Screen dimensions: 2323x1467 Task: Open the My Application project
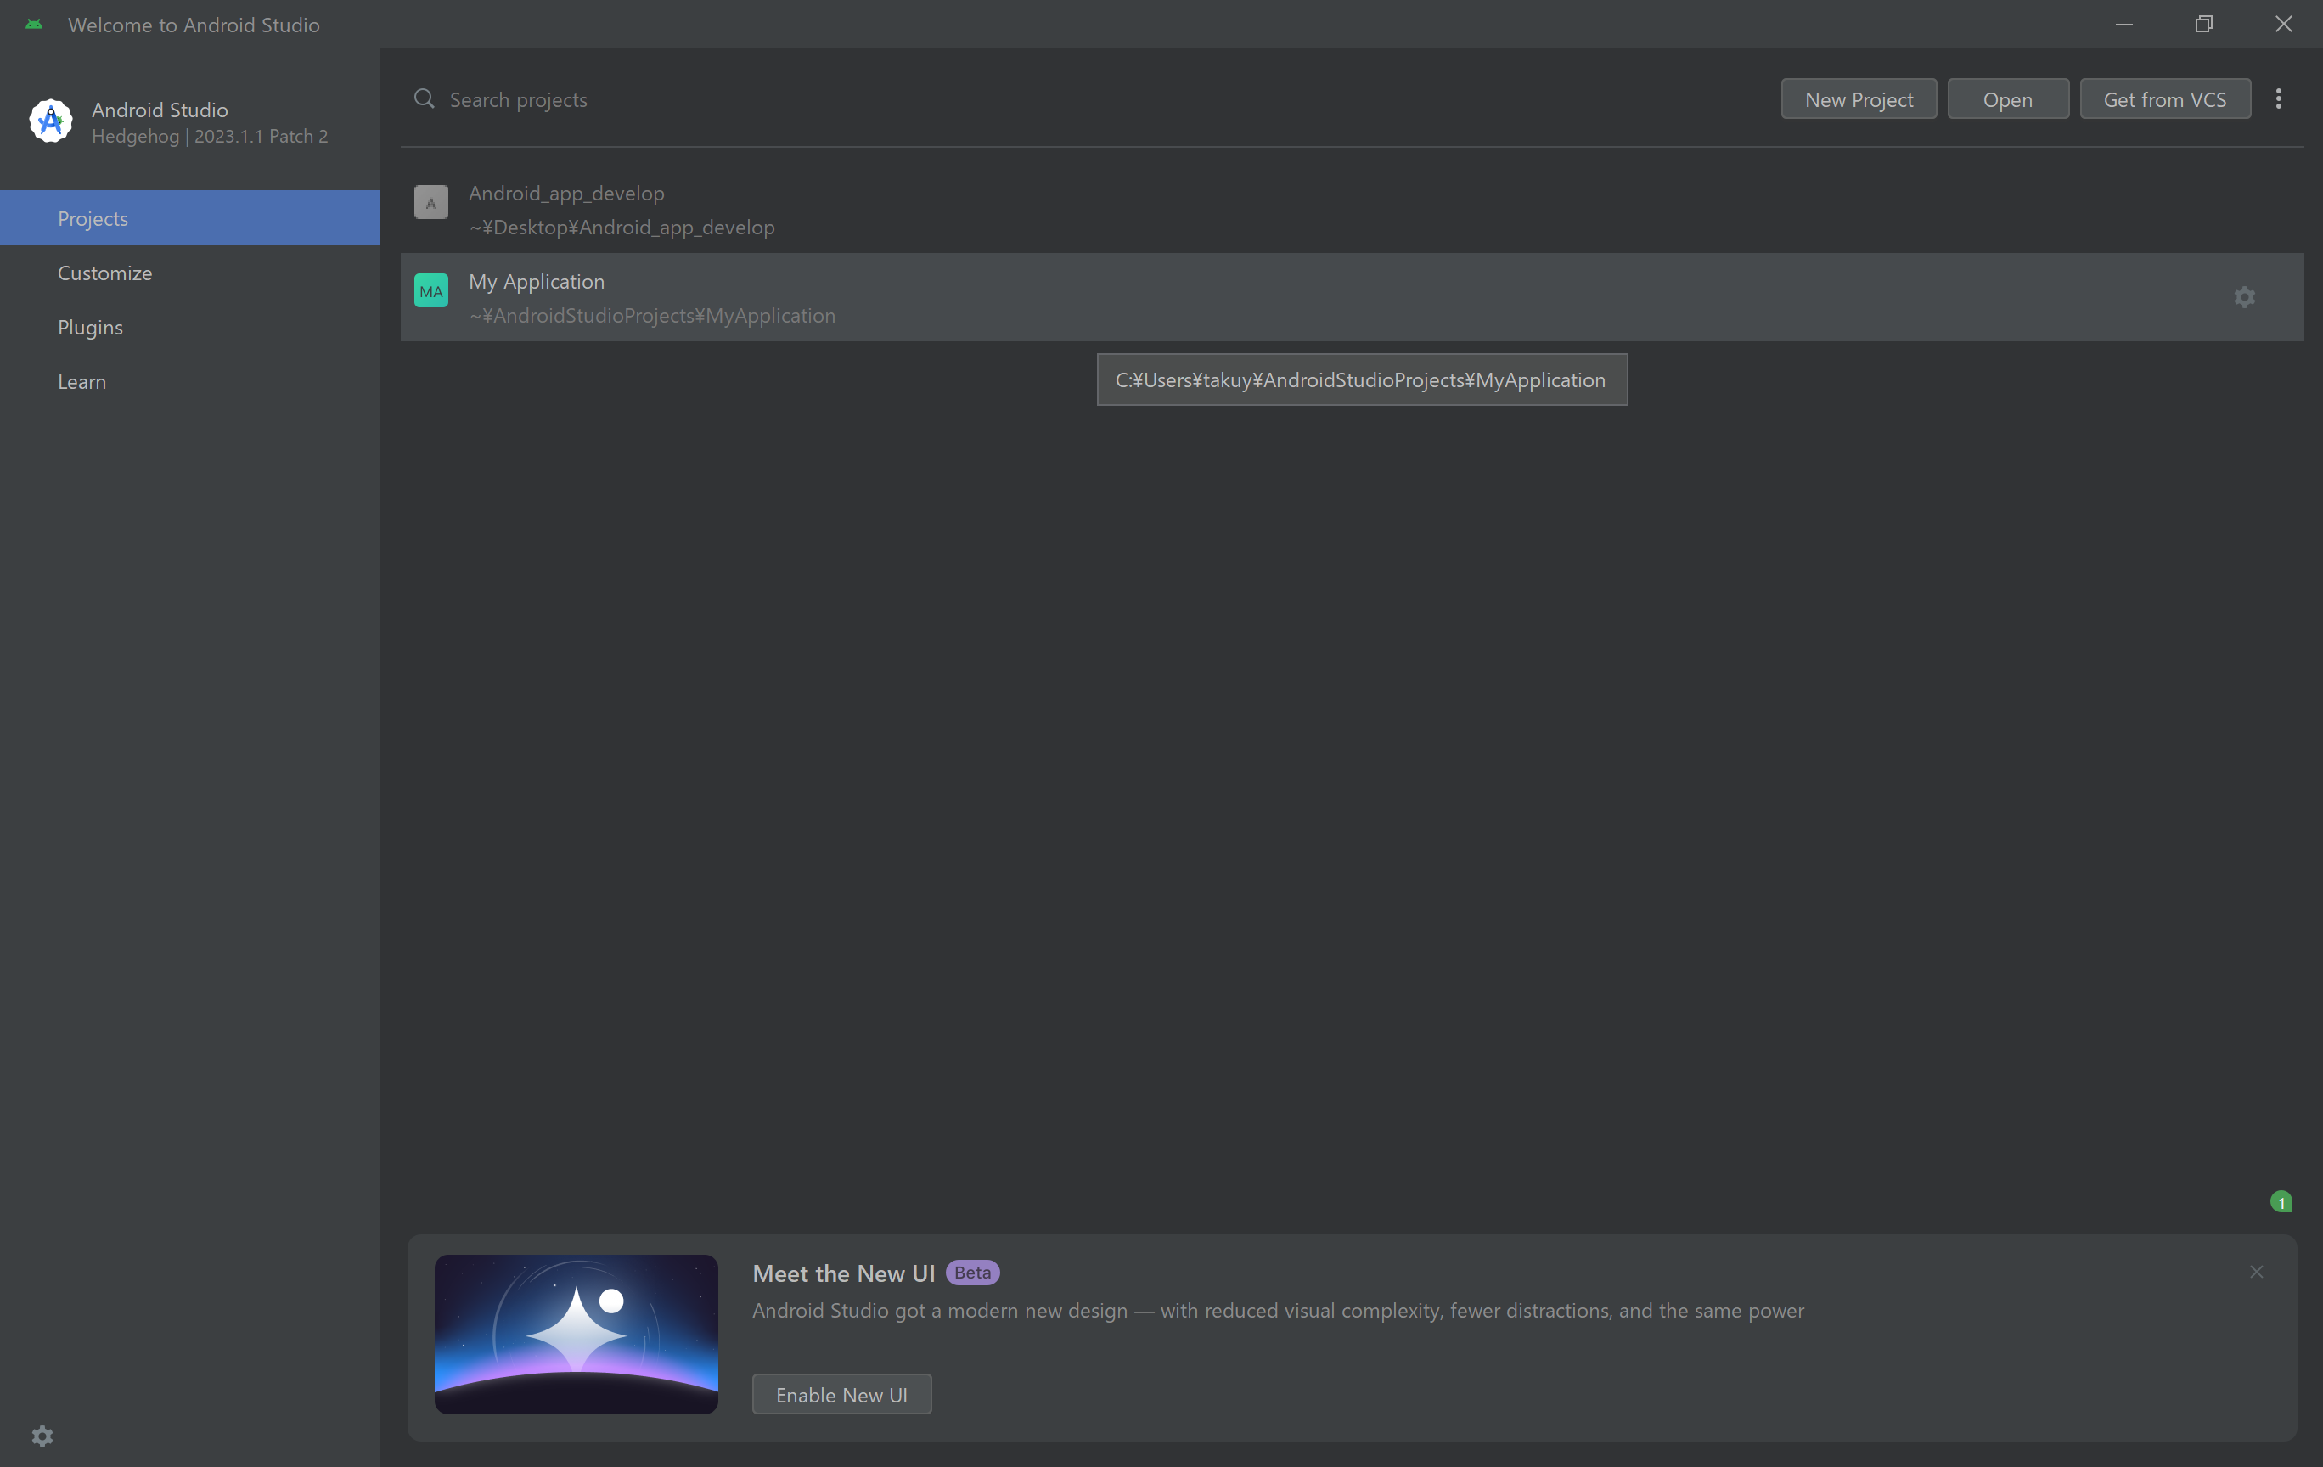pos(1352,297)
